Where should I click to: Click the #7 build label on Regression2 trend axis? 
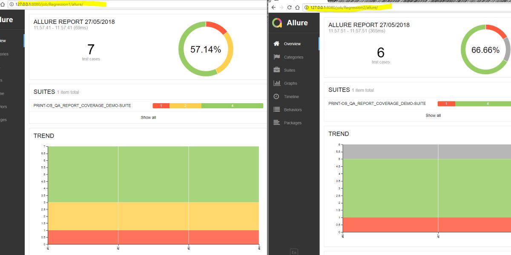pos(438,235)
